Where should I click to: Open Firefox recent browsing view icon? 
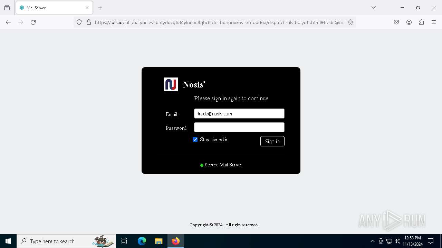point(7,8)
